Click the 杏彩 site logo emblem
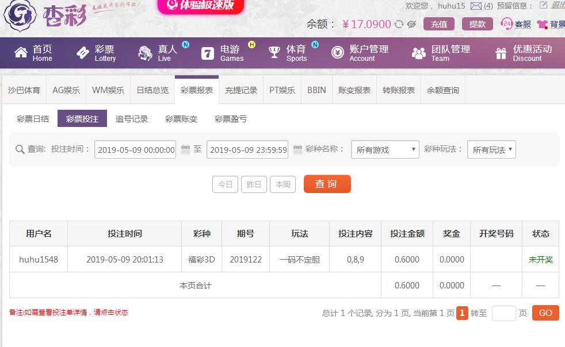565x347 pixels. point(20,15)
